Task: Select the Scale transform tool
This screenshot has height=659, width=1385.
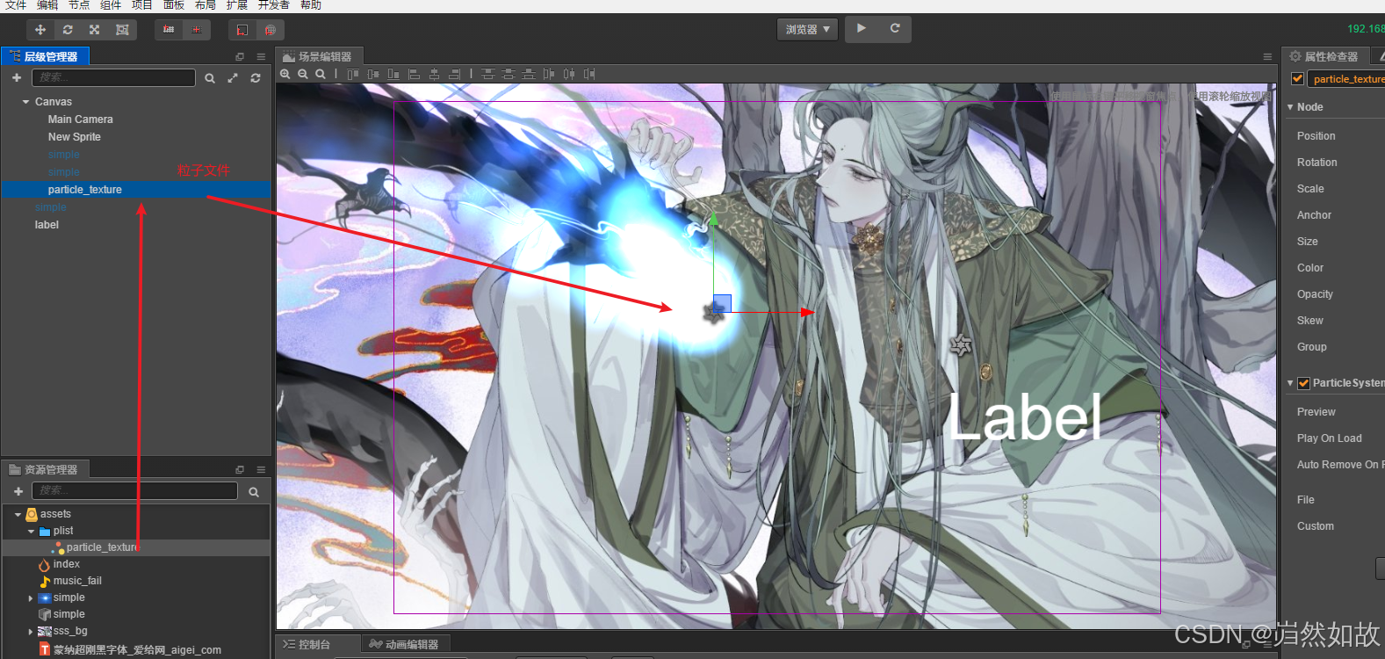Action: point(94,30)
